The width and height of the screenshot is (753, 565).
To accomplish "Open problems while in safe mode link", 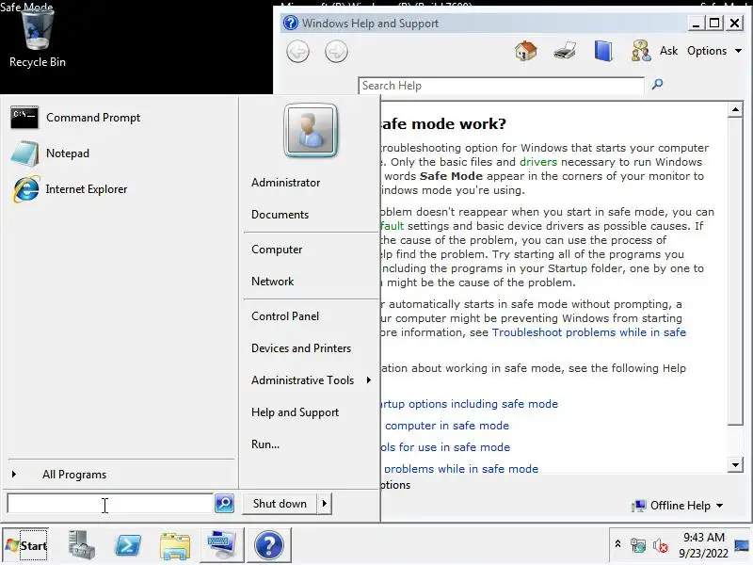I will (x=461, y=468).
